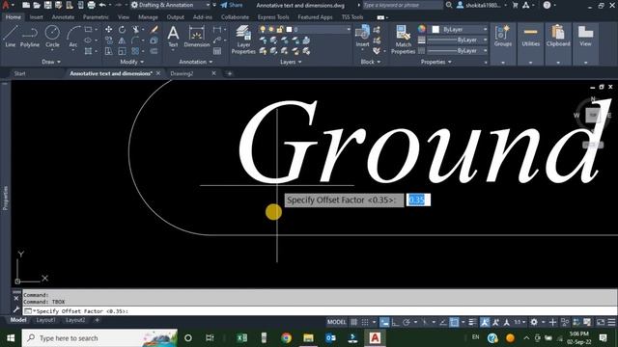Open the Insert ribbon tab
Image resolution: width=618 pixels, height=347 pixels.
click(37, 17)
